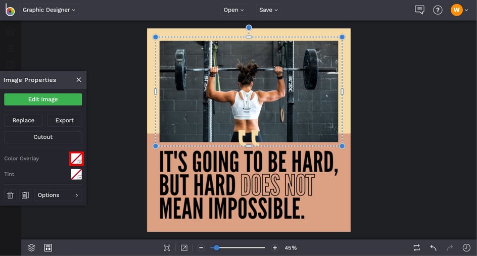This screenshot has width=477, height=256.
Task: Click the fit to screen icon
Action: click(167, 248)
